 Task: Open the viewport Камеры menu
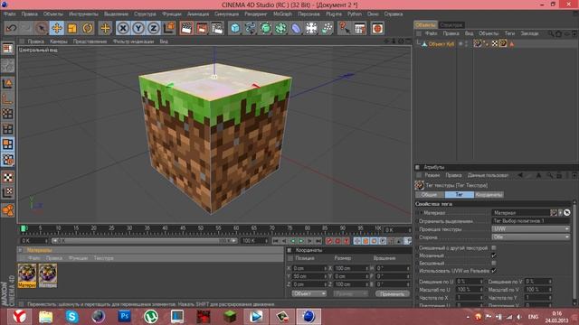[59, 42]
